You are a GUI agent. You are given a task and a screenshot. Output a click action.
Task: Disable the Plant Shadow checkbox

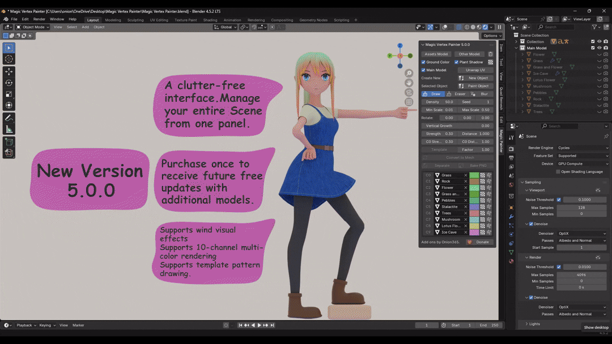coord(456,62)
